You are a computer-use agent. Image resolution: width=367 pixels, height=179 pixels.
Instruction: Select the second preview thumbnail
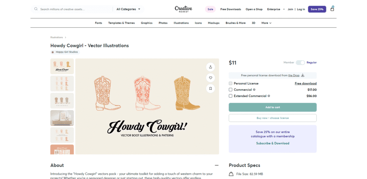point(62,84)
